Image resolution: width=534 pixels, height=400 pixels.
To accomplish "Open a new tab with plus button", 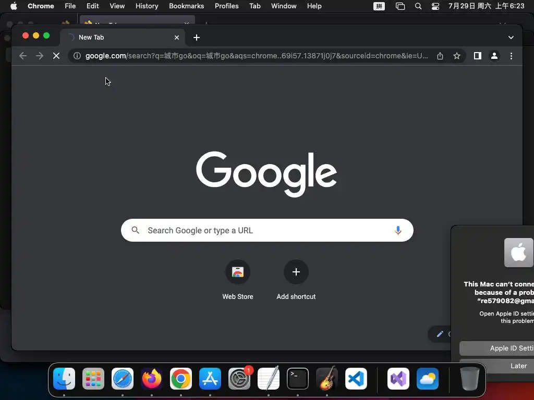I will [x=197, y=37].
